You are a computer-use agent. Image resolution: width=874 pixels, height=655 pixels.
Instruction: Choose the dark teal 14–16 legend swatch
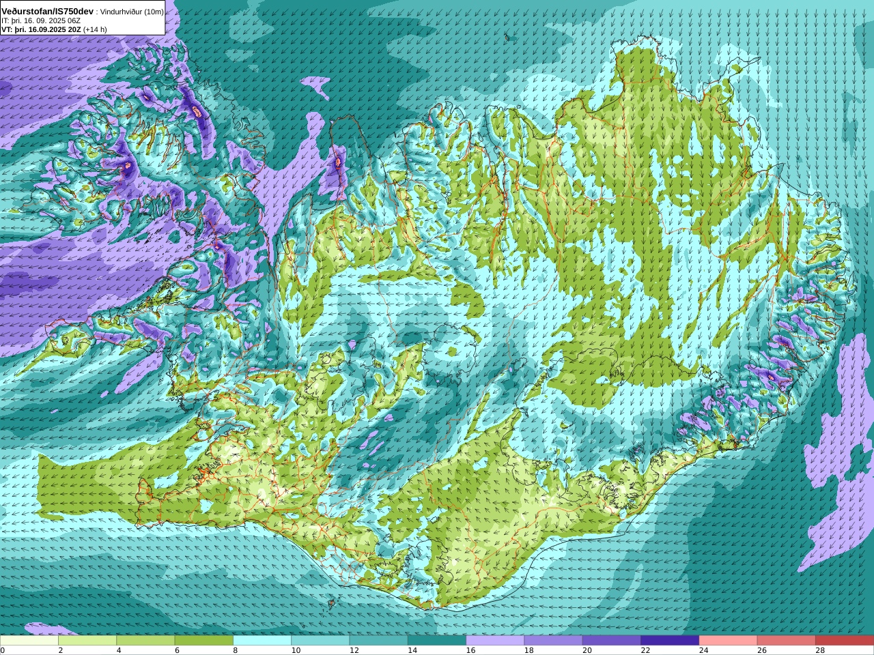[x=437, y=641]
